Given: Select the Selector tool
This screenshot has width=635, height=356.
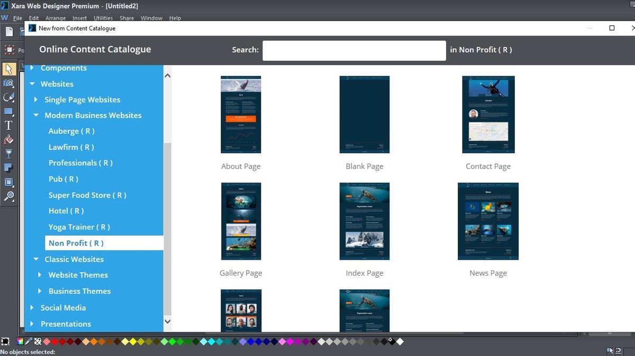Looking at the screenshot, I should point(8,69).
